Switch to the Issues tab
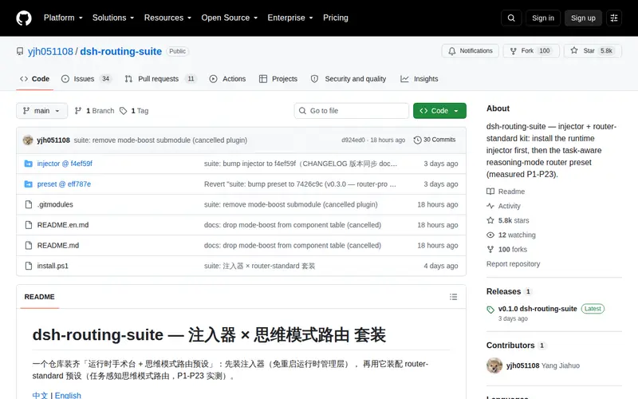Viewport: 638px width, 399px height. coord(86,79)
